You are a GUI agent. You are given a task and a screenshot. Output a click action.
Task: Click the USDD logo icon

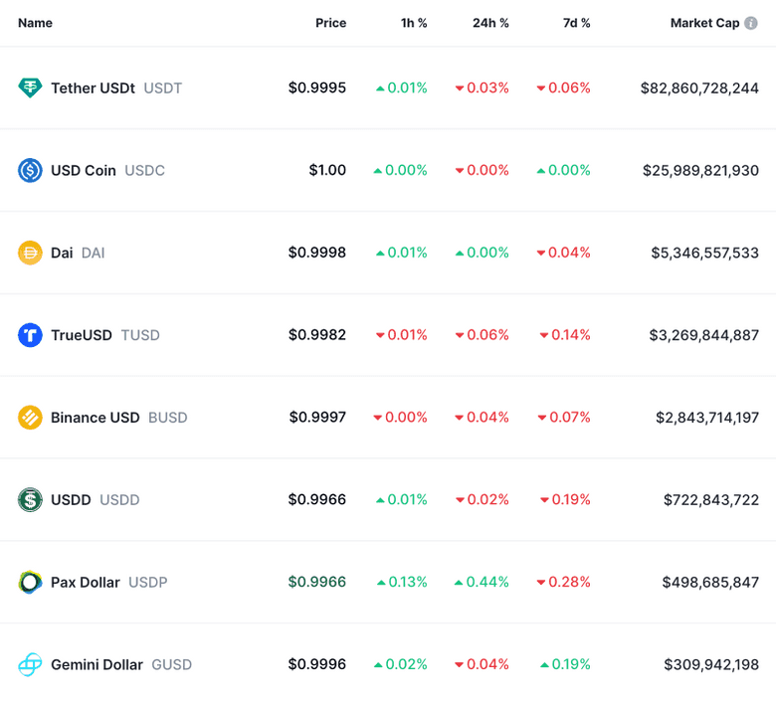[30, 499]
